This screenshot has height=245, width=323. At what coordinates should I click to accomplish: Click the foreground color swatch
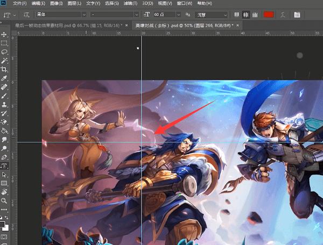coord(2,224)
